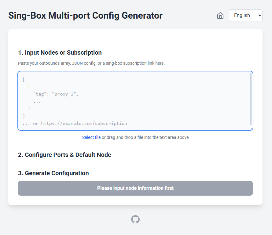Open the GitHub repository icon in footer
Image resolution: width=272 pixels, height=235 pixels.
coord(135,219)
